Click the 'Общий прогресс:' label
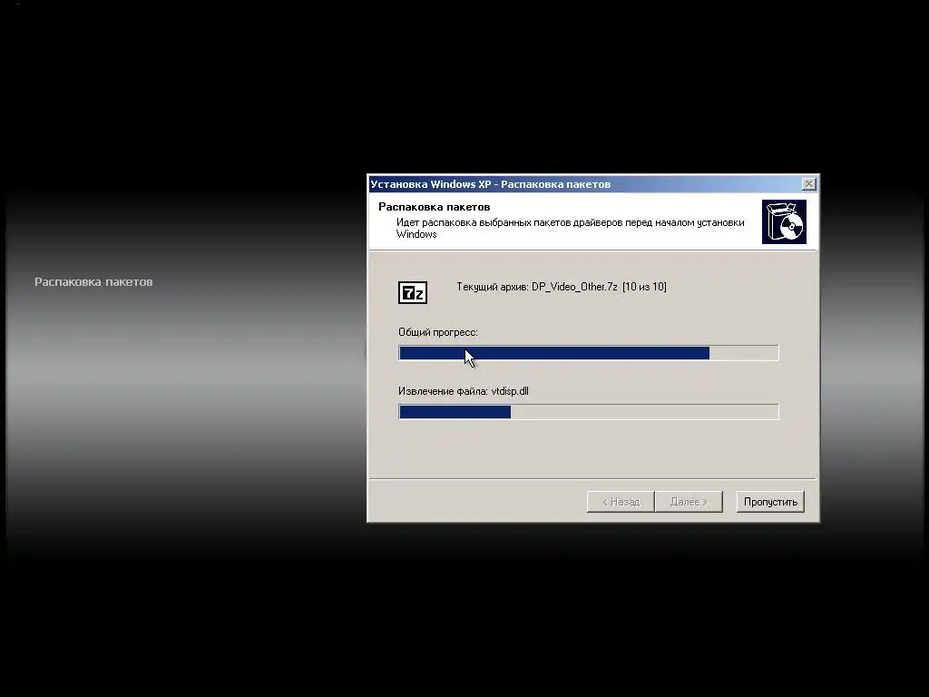The height and width of the screenshot is (697, 929). click(x=438, y=332)
